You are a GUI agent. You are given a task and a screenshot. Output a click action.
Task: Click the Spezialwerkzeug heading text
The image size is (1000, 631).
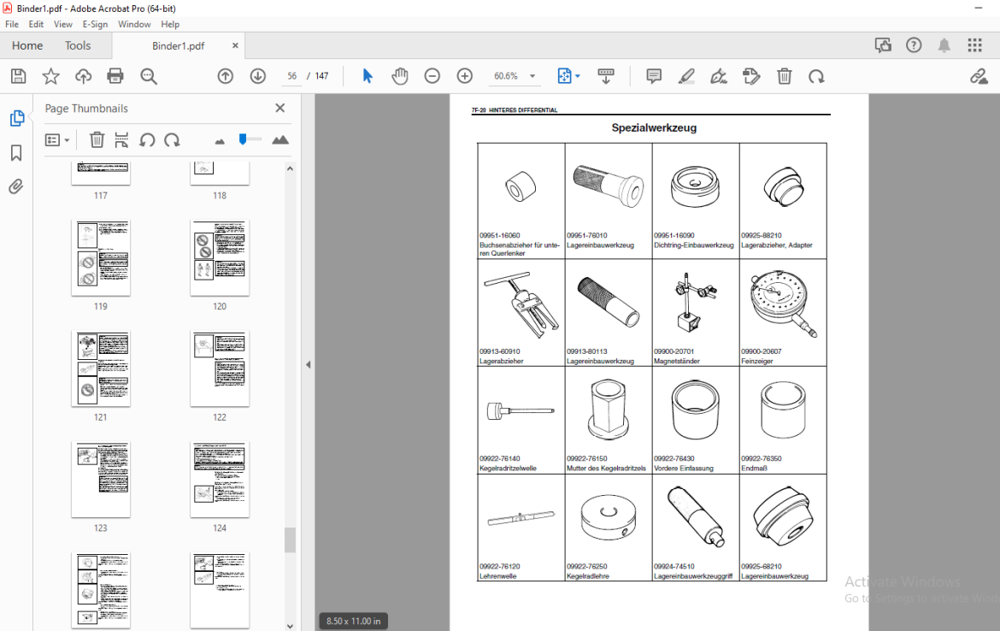(654, 127)
